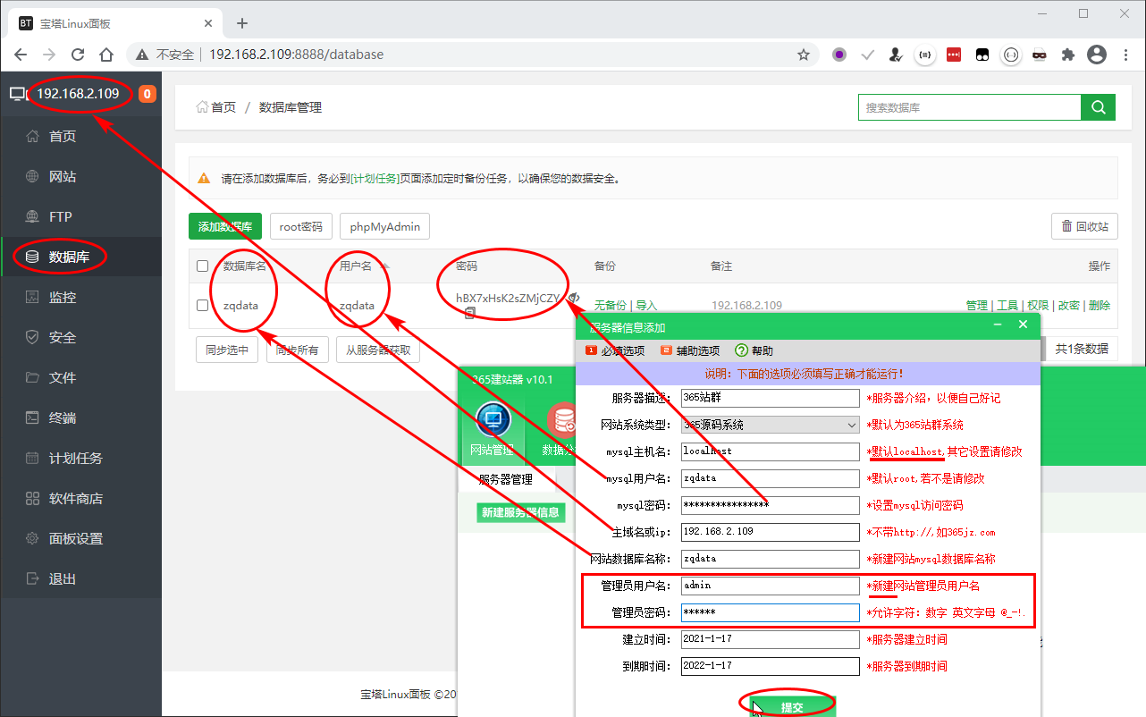Click the green database search button
The image size is (1146, 717).
coord(1099,107)
